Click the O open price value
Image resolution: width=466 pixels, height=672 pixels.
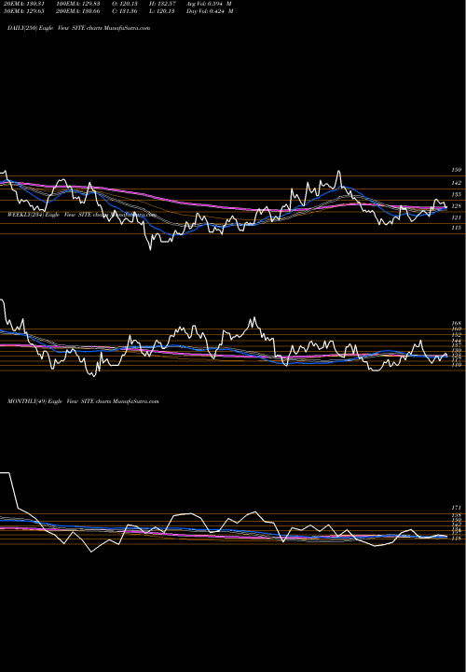[123, 4]
